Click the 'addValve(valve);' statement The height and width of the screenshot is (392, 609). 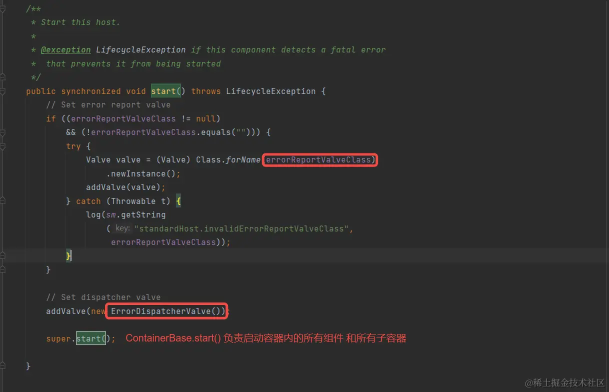pyautogui.click(x=125, y=187)
